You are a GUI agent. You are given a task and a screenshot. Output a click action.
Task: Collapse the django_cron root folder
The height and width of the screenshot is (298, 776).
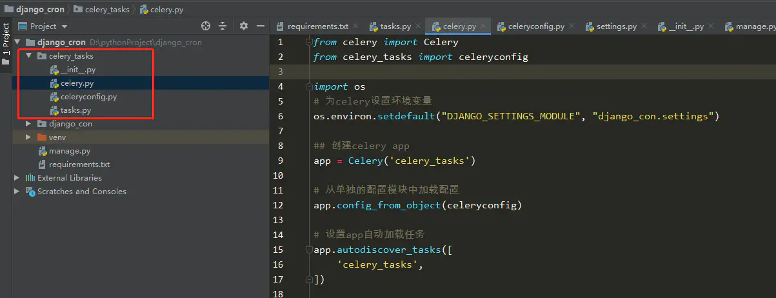click(x=17, y=43)
